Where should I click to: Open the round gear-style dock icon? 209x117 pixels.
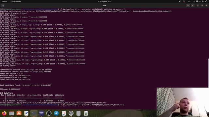click(x=71, y=113)
